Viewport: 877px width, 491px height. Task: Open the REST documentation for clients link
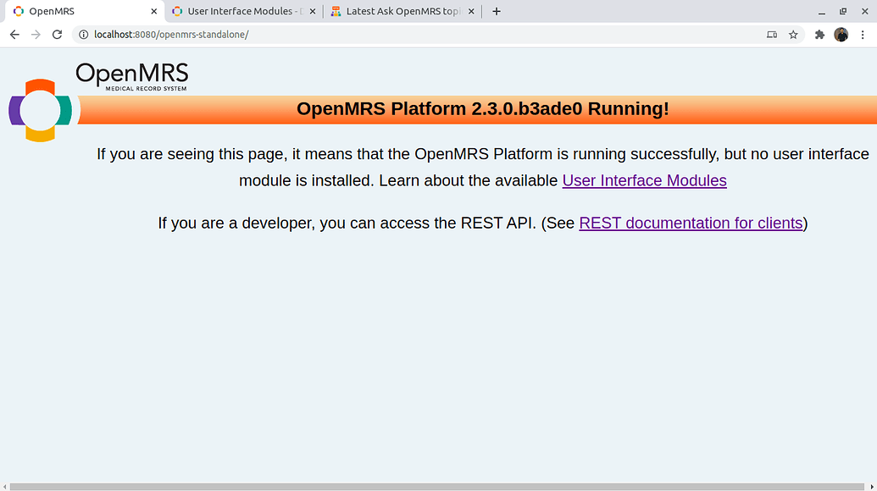tap(691, 223)
